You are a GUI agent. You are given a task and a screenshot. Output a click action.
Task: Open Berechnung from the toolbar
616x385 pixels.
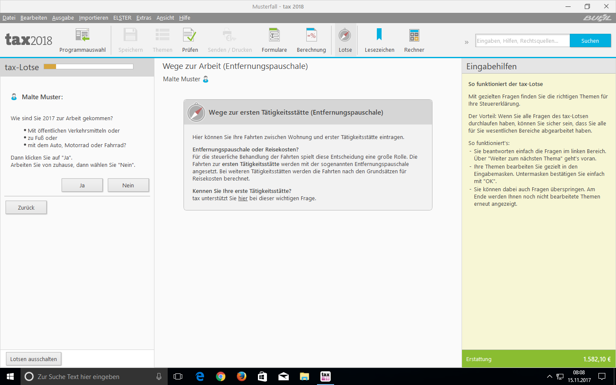(311, 40)
